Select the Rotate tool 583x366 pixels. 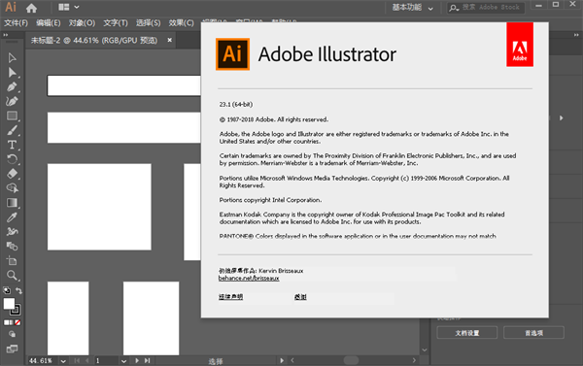tap(12, 159)
